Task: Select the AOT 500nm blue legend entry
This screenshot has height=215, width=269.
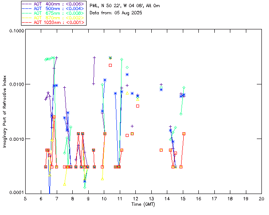Action: coord(53,8)
